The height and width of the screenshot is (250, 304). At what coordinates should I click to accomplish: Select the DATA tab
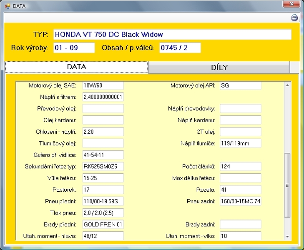[77, 67]
